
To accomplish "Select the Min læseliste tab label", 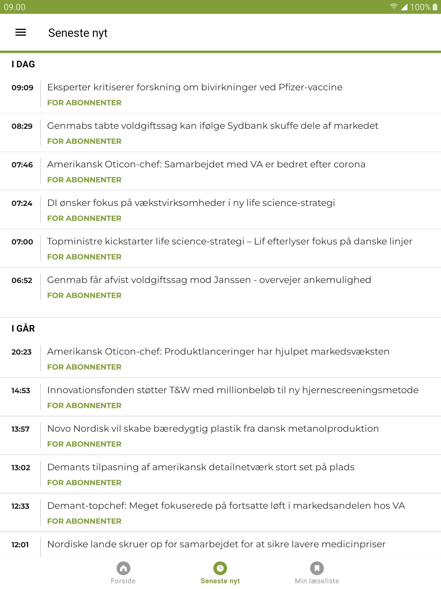I will pyautogui.click(x=317, y=581).
